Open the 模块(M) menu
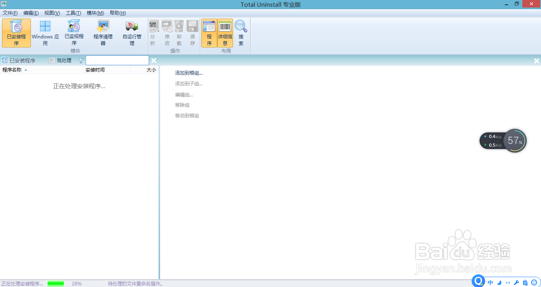This screenshot has width=541, height=287. point(96,13)
